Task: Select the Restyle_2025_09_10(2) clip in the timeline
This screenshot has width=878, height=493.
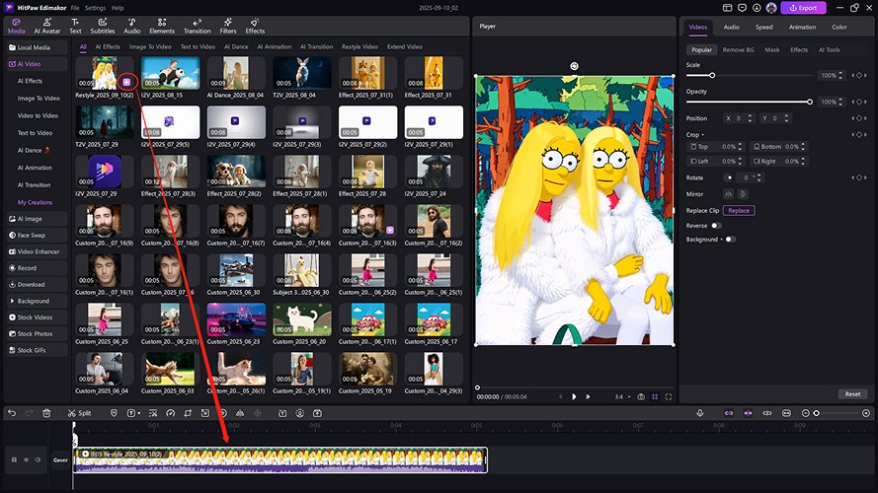Action: coord(279,460)
